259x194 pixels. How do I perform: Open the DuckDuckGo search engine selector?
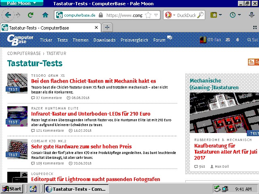(x=170, y=15)
